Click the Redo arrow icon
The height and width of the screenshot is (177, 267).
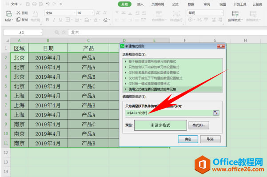click(x=54, y=4)
